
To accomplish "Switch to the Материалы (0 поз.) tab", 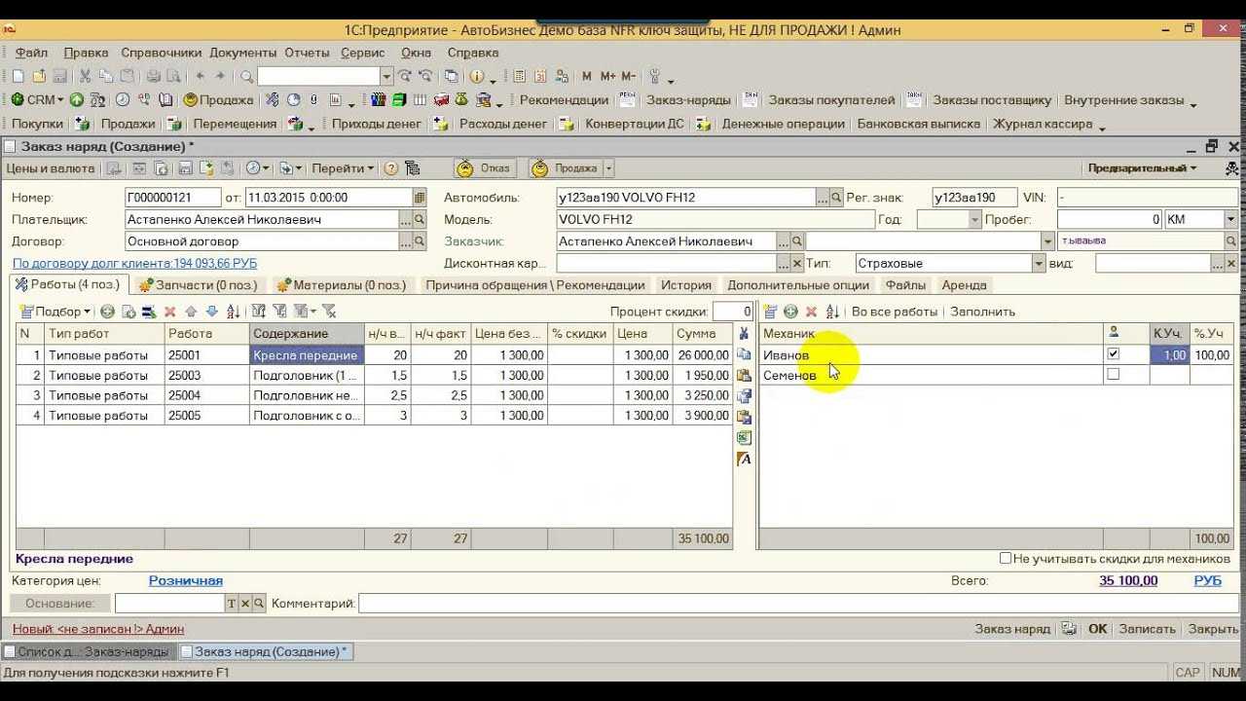I will (342, 285).
